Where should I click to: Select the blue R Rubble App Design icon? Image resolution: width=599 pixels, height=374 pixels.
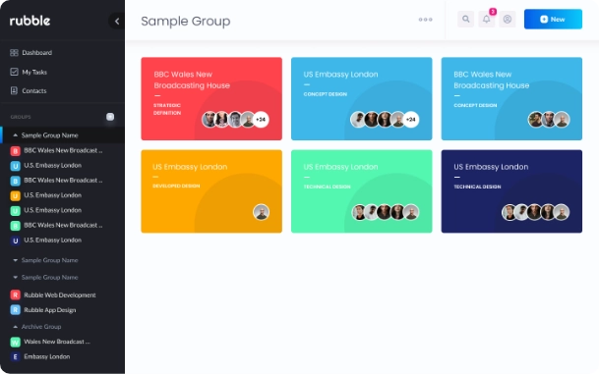pos(15,310)
